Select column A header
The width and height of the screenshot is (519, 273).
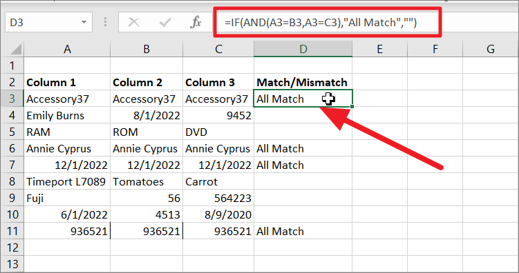pyautogui.click(x=67, y=49)
